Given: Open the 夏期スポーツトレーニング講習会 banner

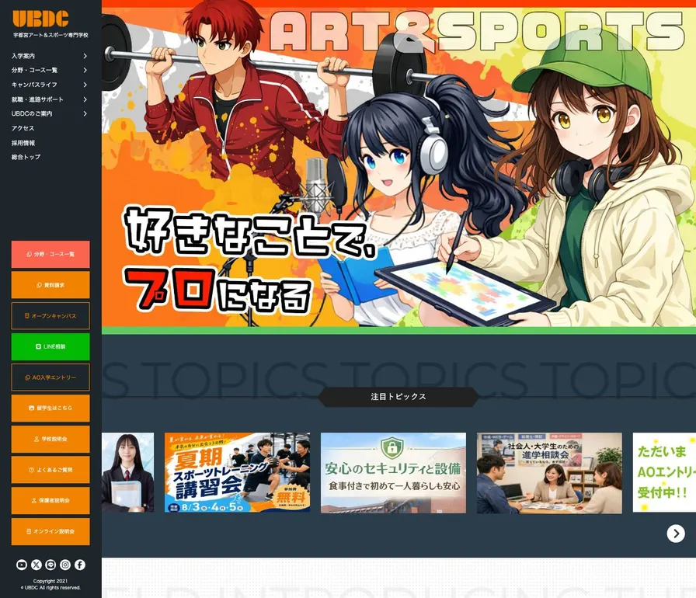Looking at the screenshot, I should point(238,472).
